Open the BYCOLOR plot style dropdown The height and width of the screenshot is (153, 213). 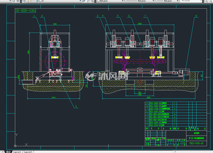(201, 1)
